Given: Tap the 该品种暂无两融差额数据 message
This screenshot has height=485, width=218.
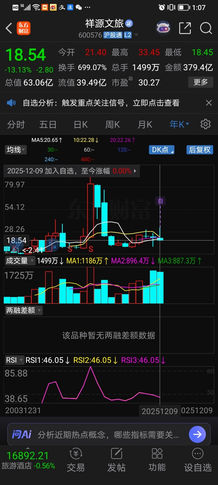Looking at the screenshot, I should [x=109, y=335].
